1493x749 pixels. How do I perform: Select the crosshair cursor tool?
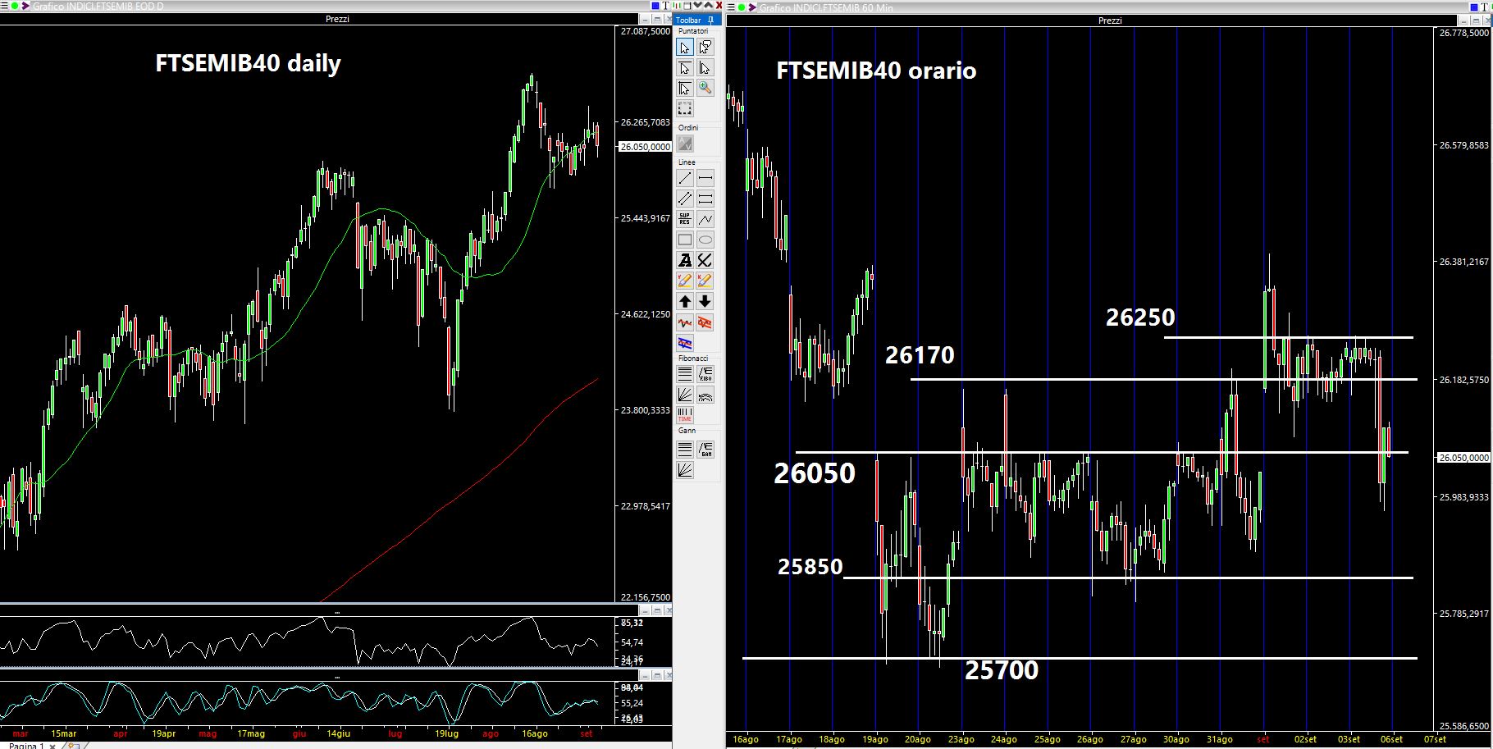point(685,89)
